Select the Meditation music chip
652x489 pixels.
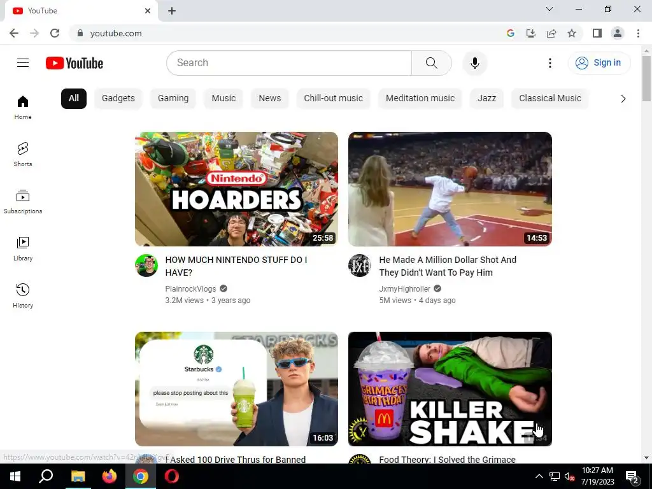(420, 99)
